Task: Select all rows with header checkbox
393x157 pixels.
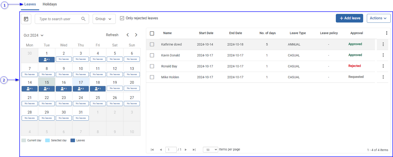Action: tap(152, 33)
